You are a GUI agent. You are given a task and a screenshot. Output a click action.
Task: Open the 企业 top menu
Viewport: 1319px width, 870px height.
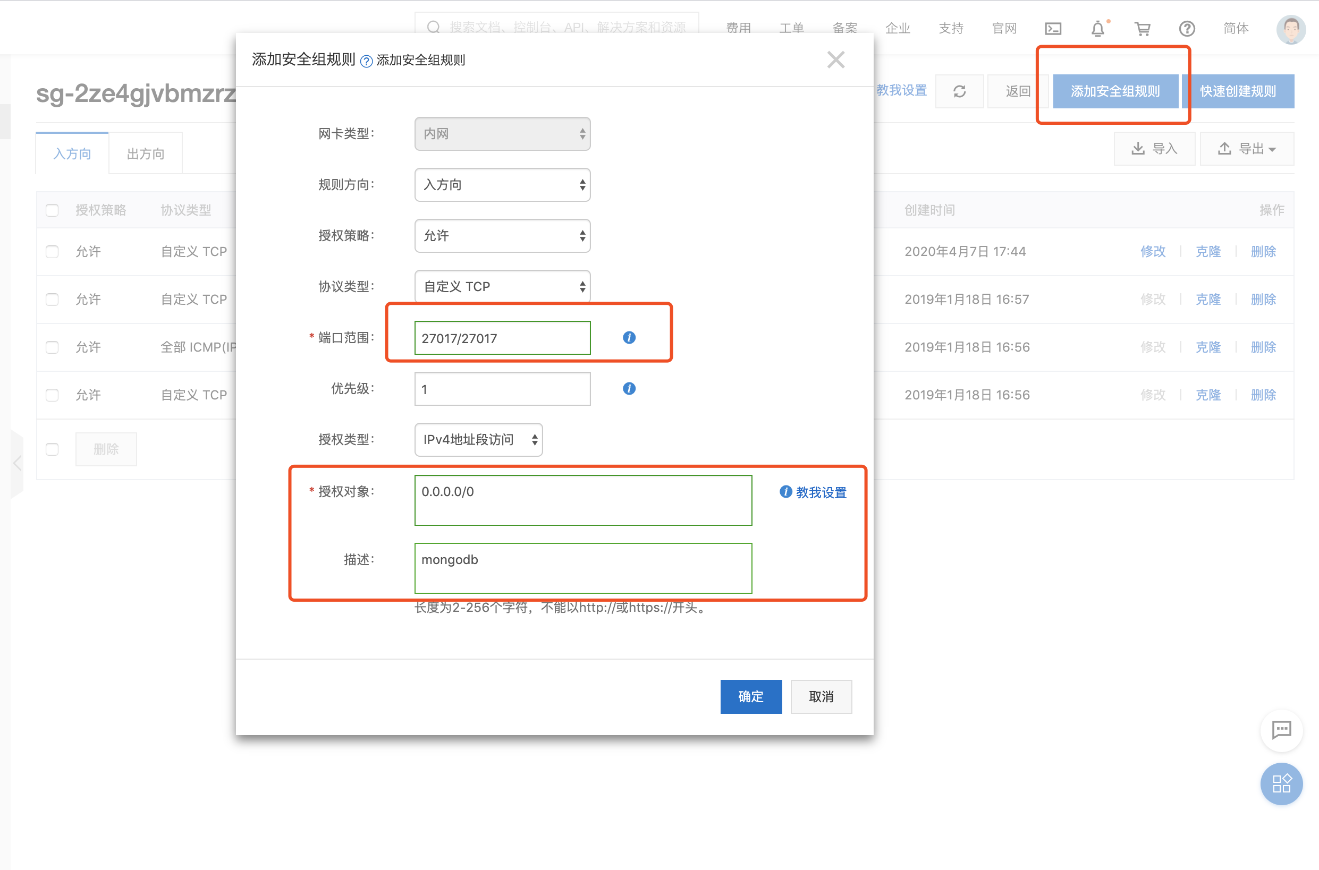(898, 28)
